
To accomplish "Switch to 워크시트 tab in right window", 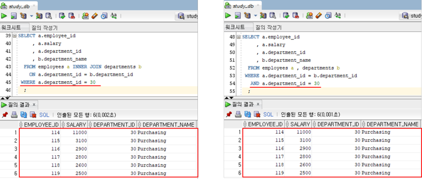I will click(x=238, y=27).
